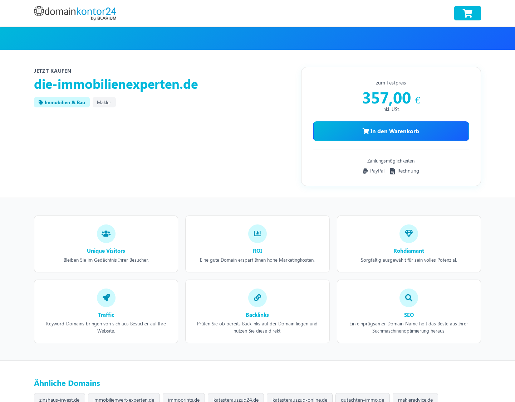
Task: Click 'Ein einprägsamer Domain-Name' description
Action: (x=409, y=327)
